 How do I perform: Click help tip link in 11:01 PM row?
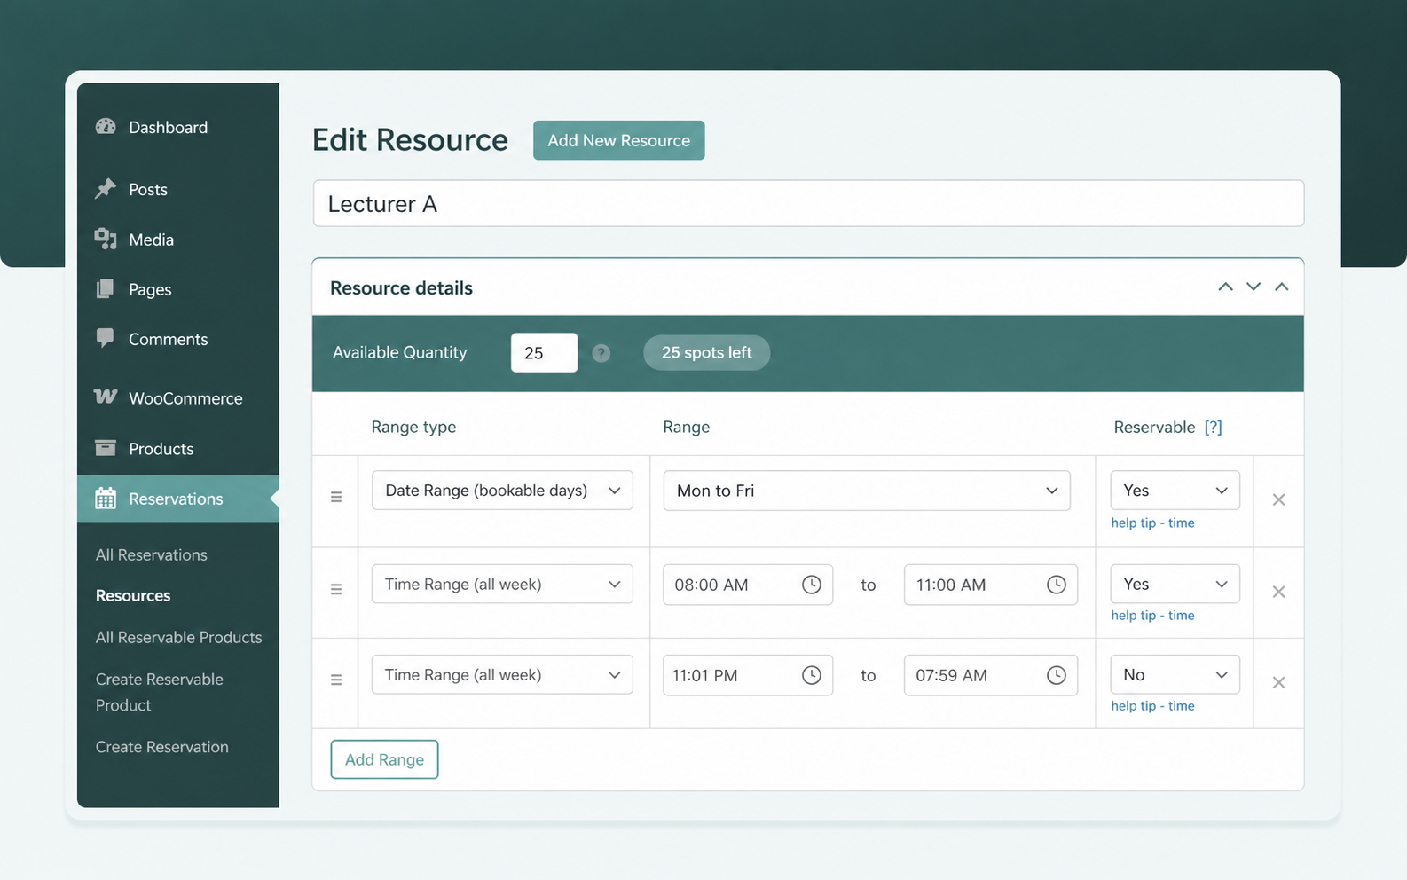tap(1152, 705)
